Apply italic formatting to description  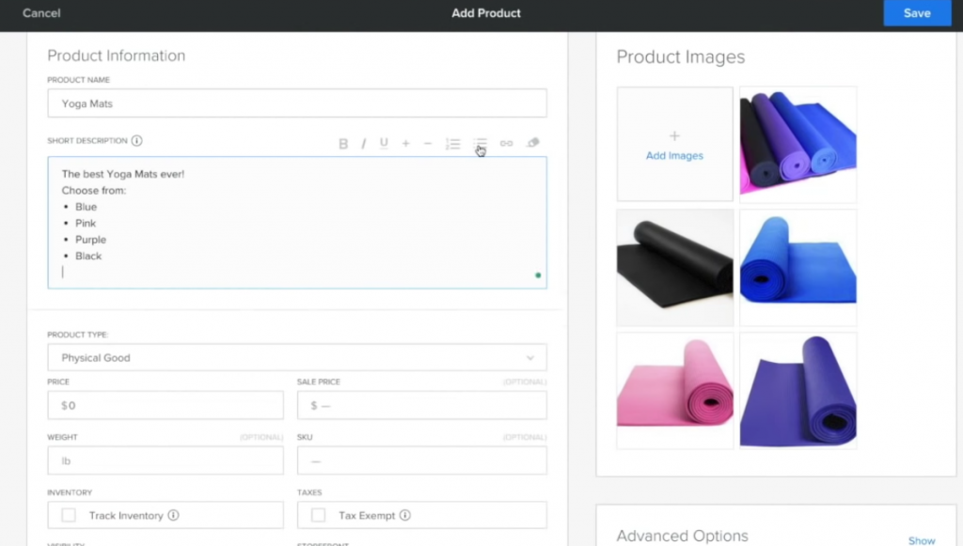pyautogui.click(x=364, y=144)
